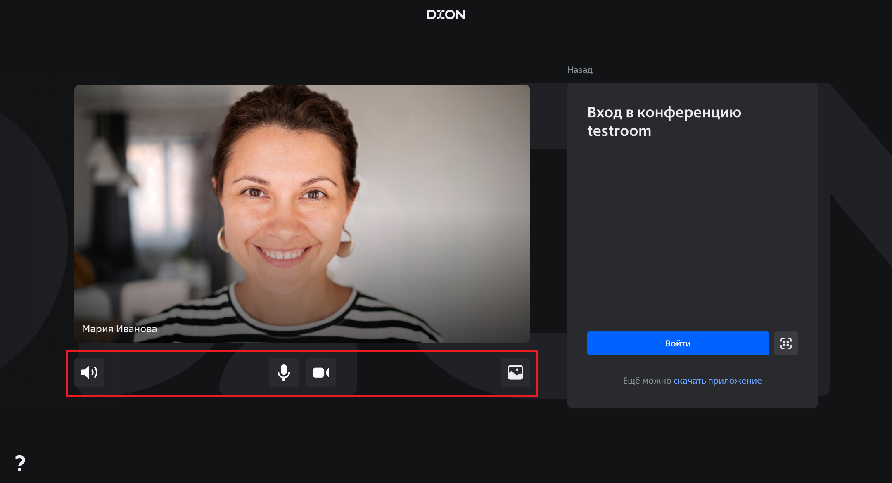
Task: Click the QR code login icon
Action: (786, 343)
